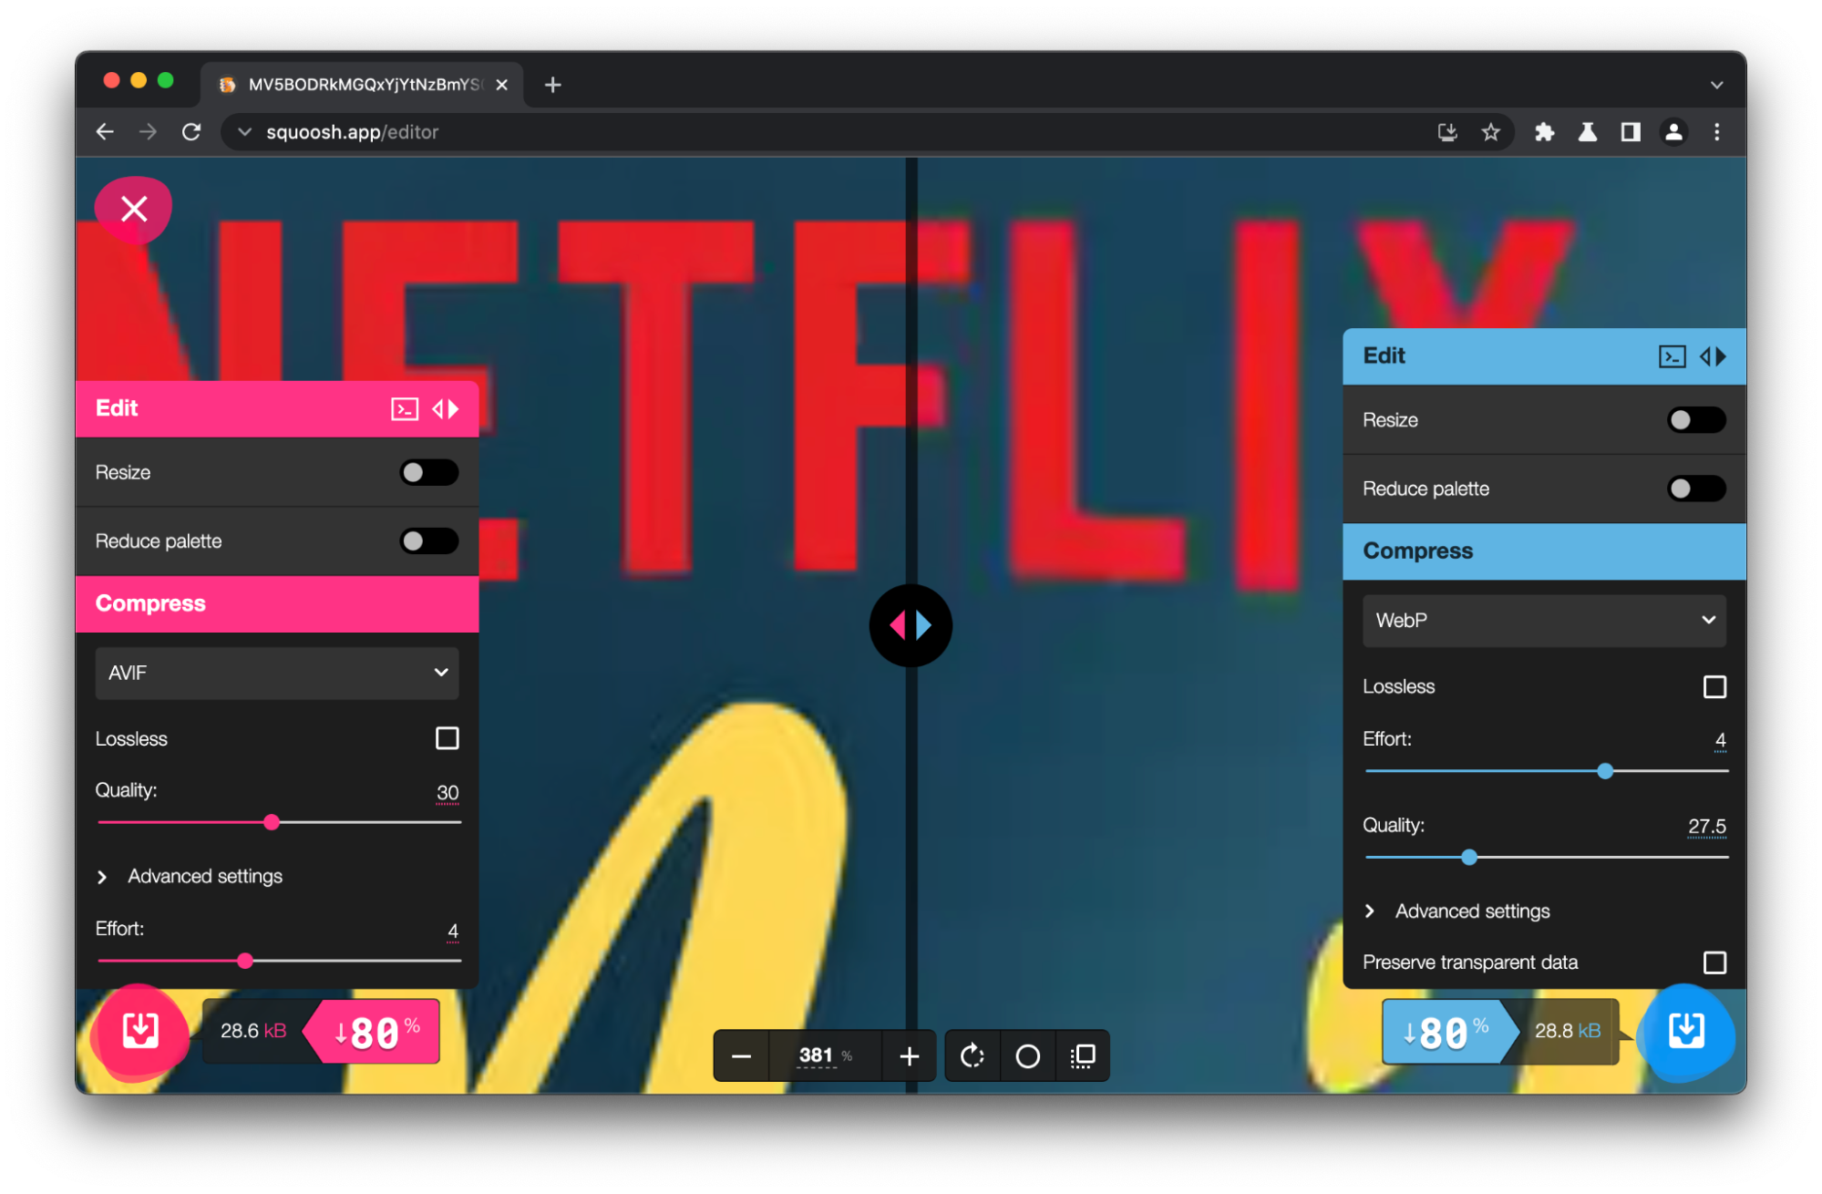Open the profile avatar menu
Image resolution: width=1822 pixels, height=1194 pixels.
[1673, 132]
